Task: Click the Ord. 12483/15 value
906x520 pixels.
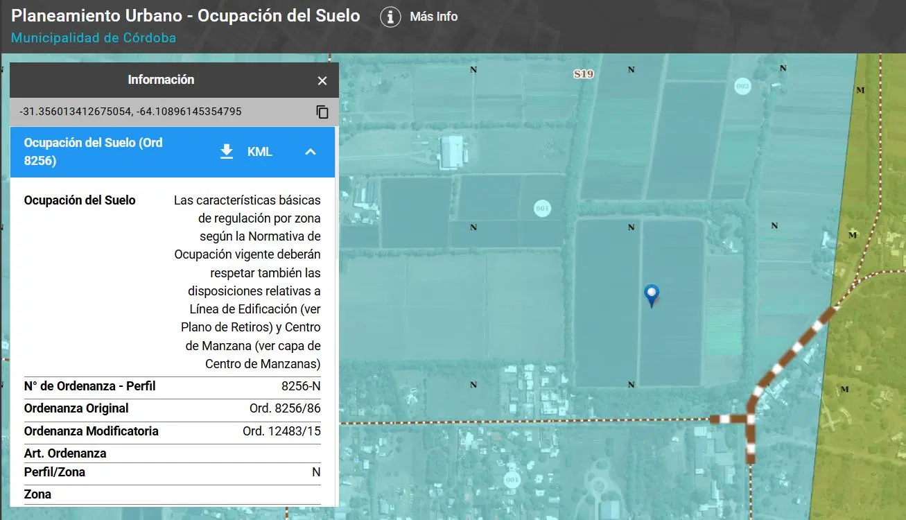Action: 281,431
